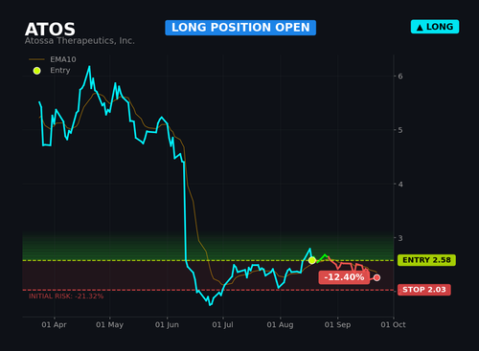Click the 01 May axis label

[x=109, y=325]
